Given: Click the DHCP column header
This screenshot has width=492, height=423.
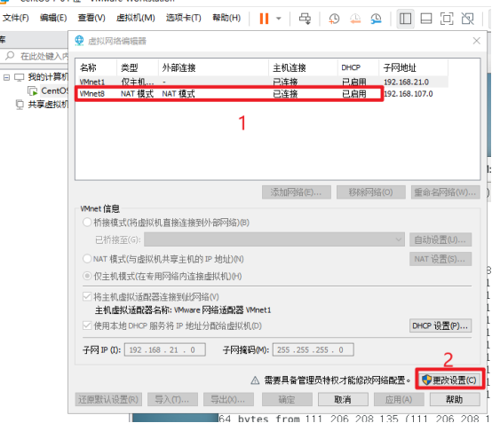Looking at the screenshot, I should click(x=358, y=67).
